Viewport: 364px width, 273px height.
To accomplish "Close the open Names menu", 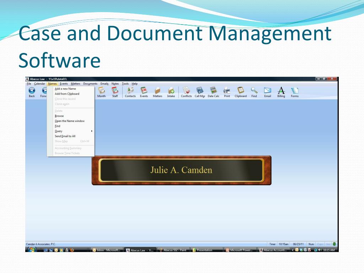I will pos(53,84).
